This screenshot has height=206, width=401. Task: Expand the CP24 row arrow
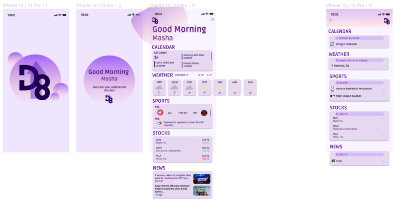pos(384,161)
